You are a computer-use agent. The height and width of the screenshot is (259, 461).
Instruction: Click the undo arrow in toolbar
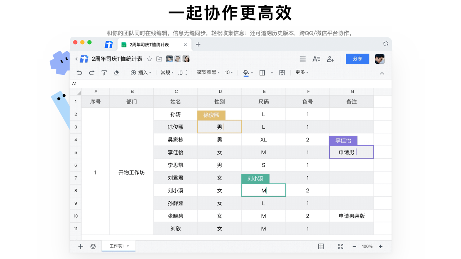pos(80,73)
